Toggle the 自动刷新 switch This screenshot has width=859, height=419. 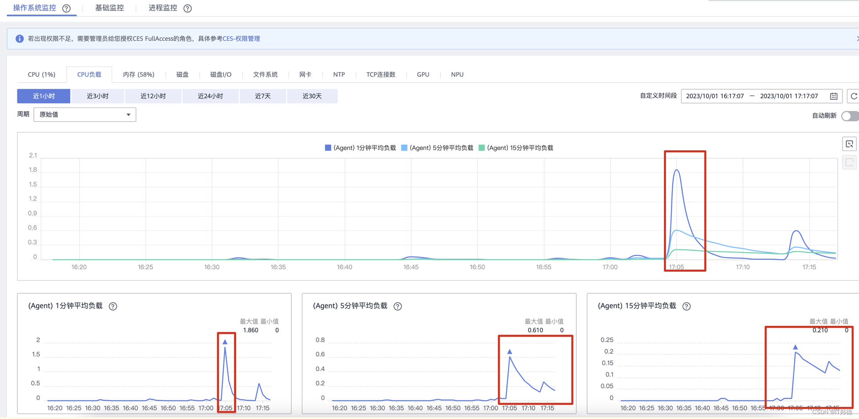coord(850,116)
